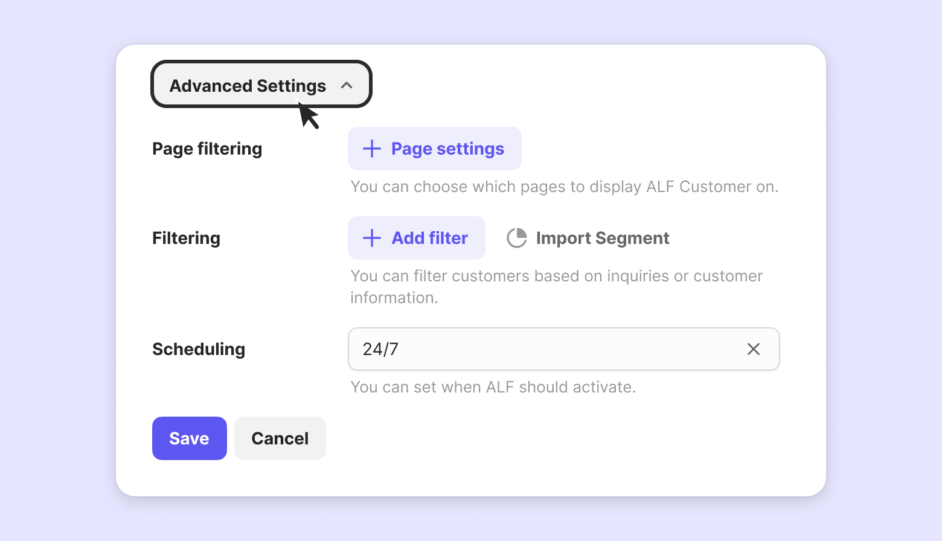The width and height of the screenshot is (942, 541).
Task: Click the Scheduling row label
Action: (x=199, y=349)
